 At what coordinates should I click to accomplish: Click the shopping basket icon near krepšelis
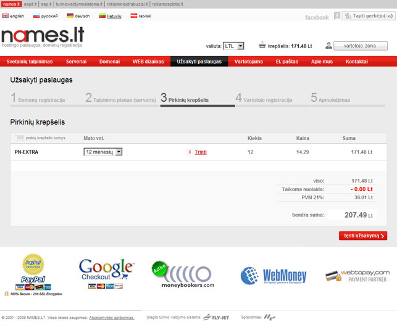[262, 45]
